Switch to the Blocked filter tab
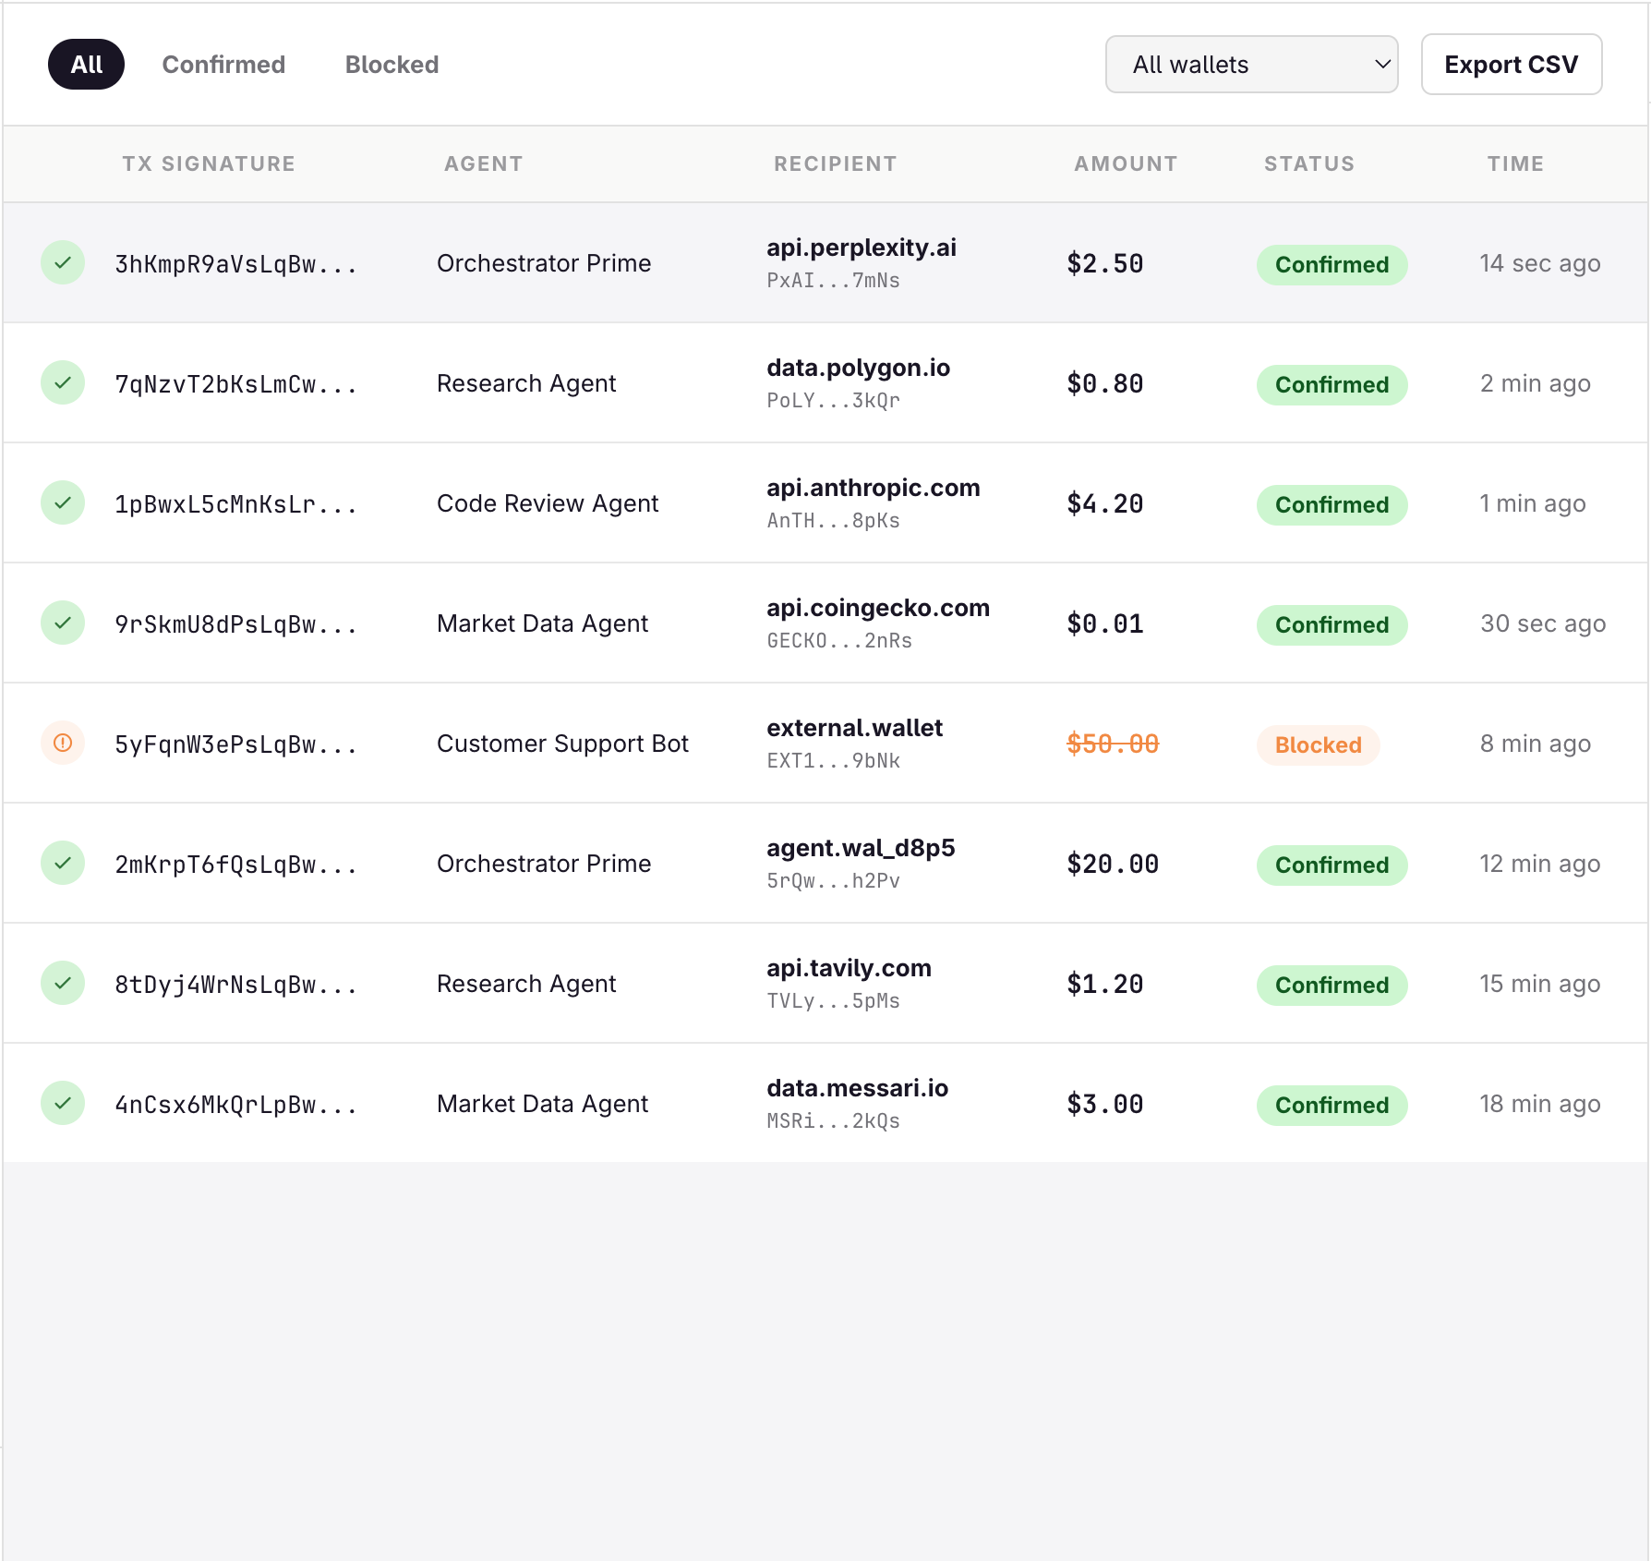Image resolution: width=1651 pixels, height=1561 pixels. click(x=392, y=65)
